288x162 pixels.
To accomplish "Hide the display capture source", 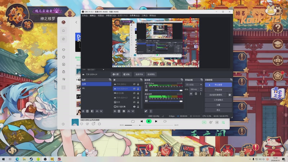I will point(134,107).
